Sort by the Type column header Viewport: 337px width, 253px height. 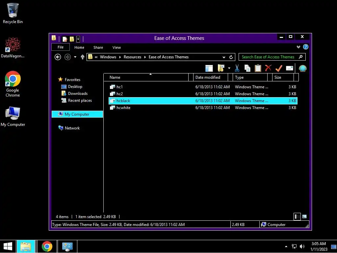[x=250, y=77]
